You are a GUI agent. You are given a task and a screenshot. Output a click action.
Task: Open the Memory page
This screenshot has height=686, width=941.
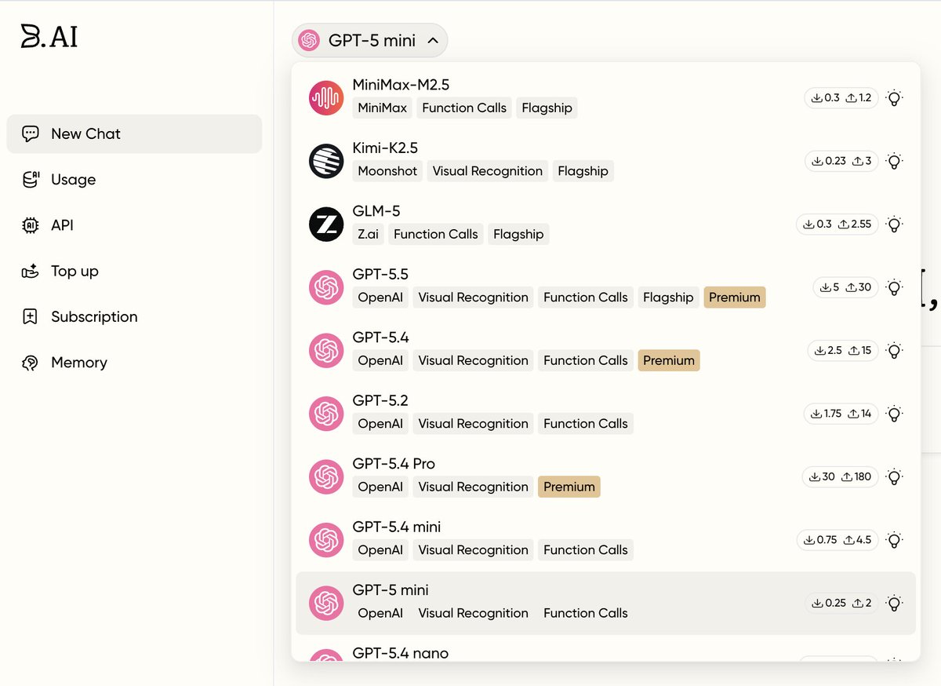[x=78, y=363]
